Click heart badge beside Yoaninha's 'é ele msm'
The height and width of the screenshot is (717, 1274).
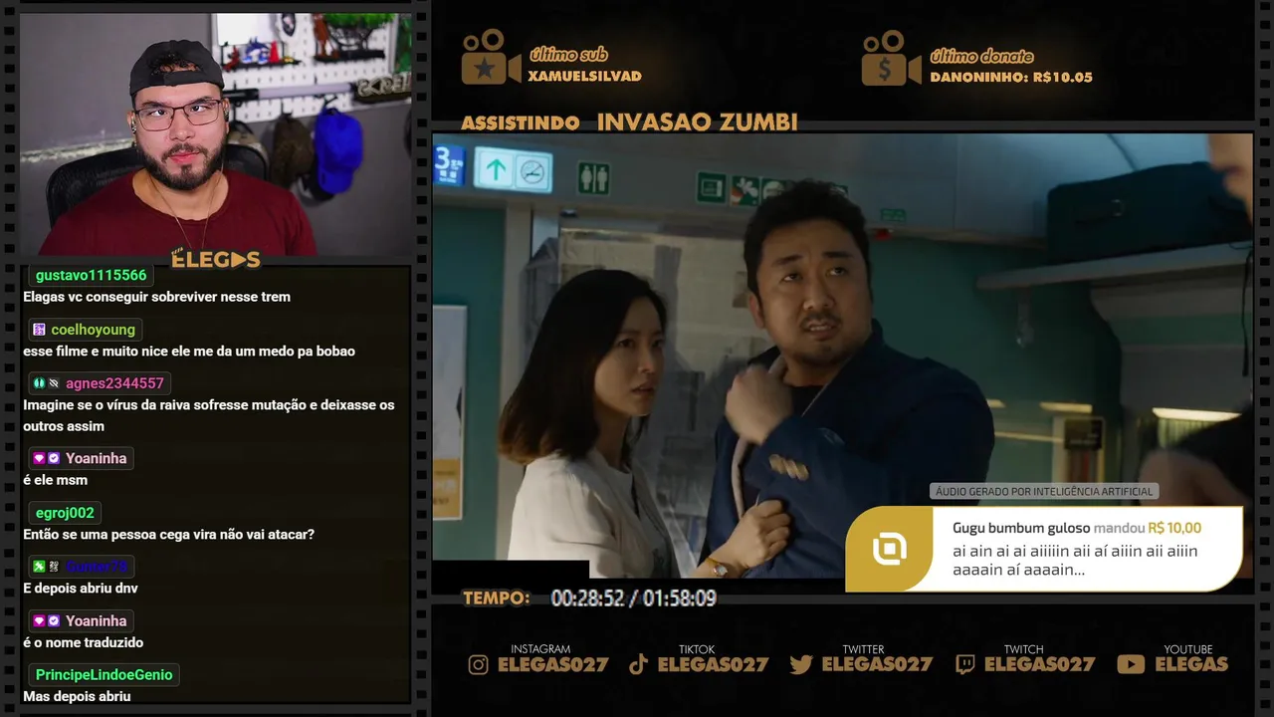[39, 458]
